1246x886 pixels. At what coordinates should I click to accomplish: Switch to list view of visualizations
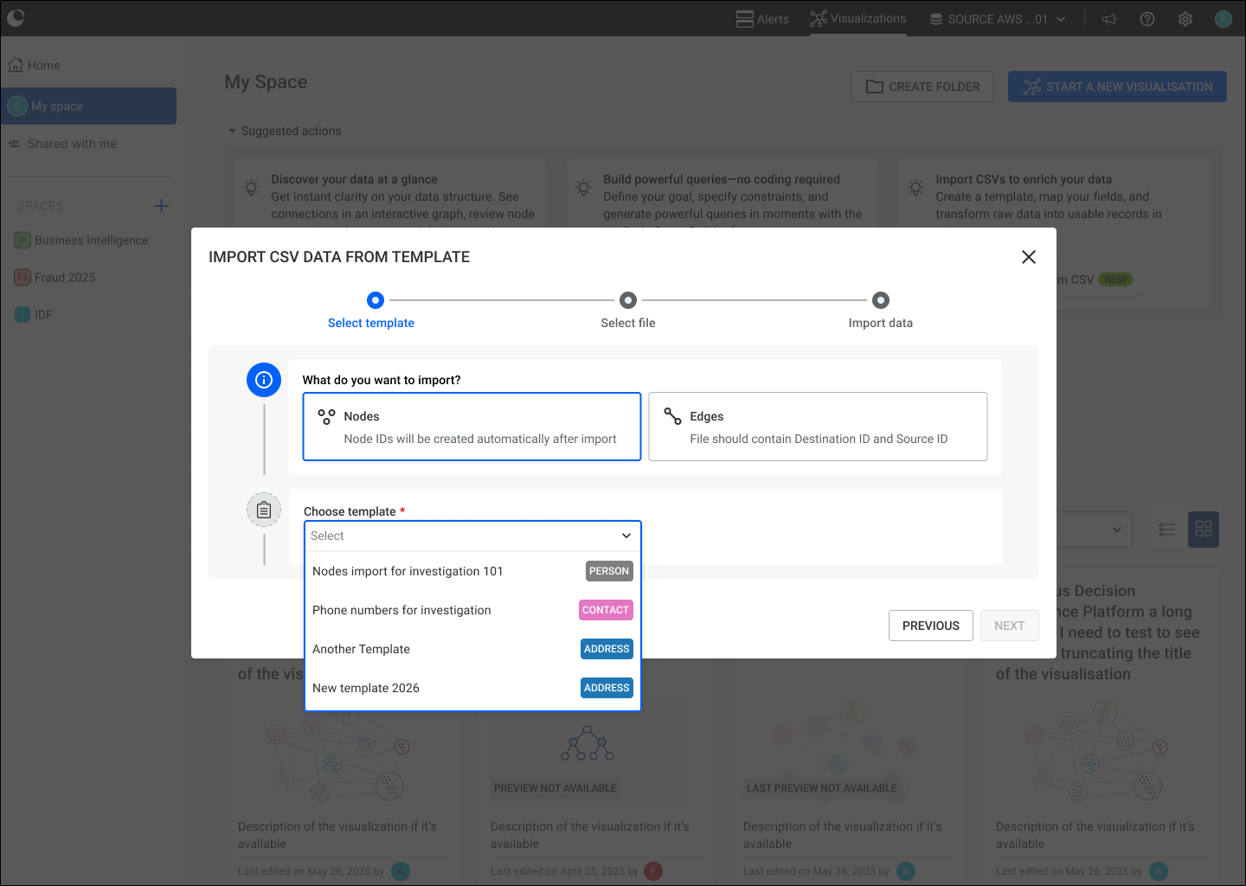pos(1166,529)
